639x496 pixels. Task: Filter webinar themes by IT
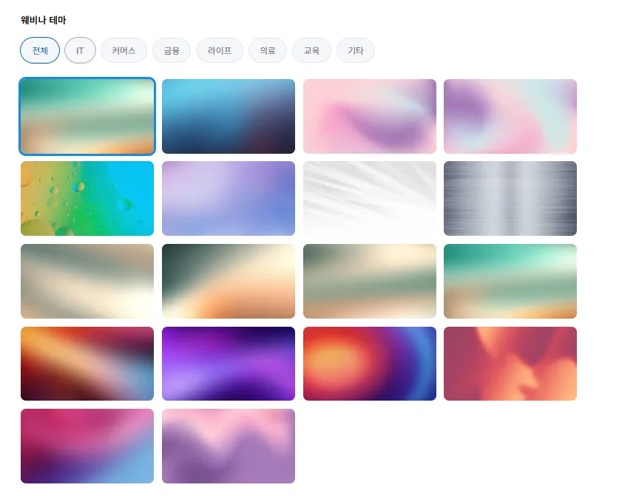click(x=80, y=50)
